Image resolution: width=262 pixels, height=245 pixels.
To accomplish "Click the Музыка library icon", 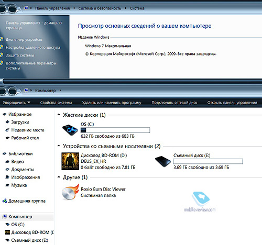I will click(x=7, y=185).
